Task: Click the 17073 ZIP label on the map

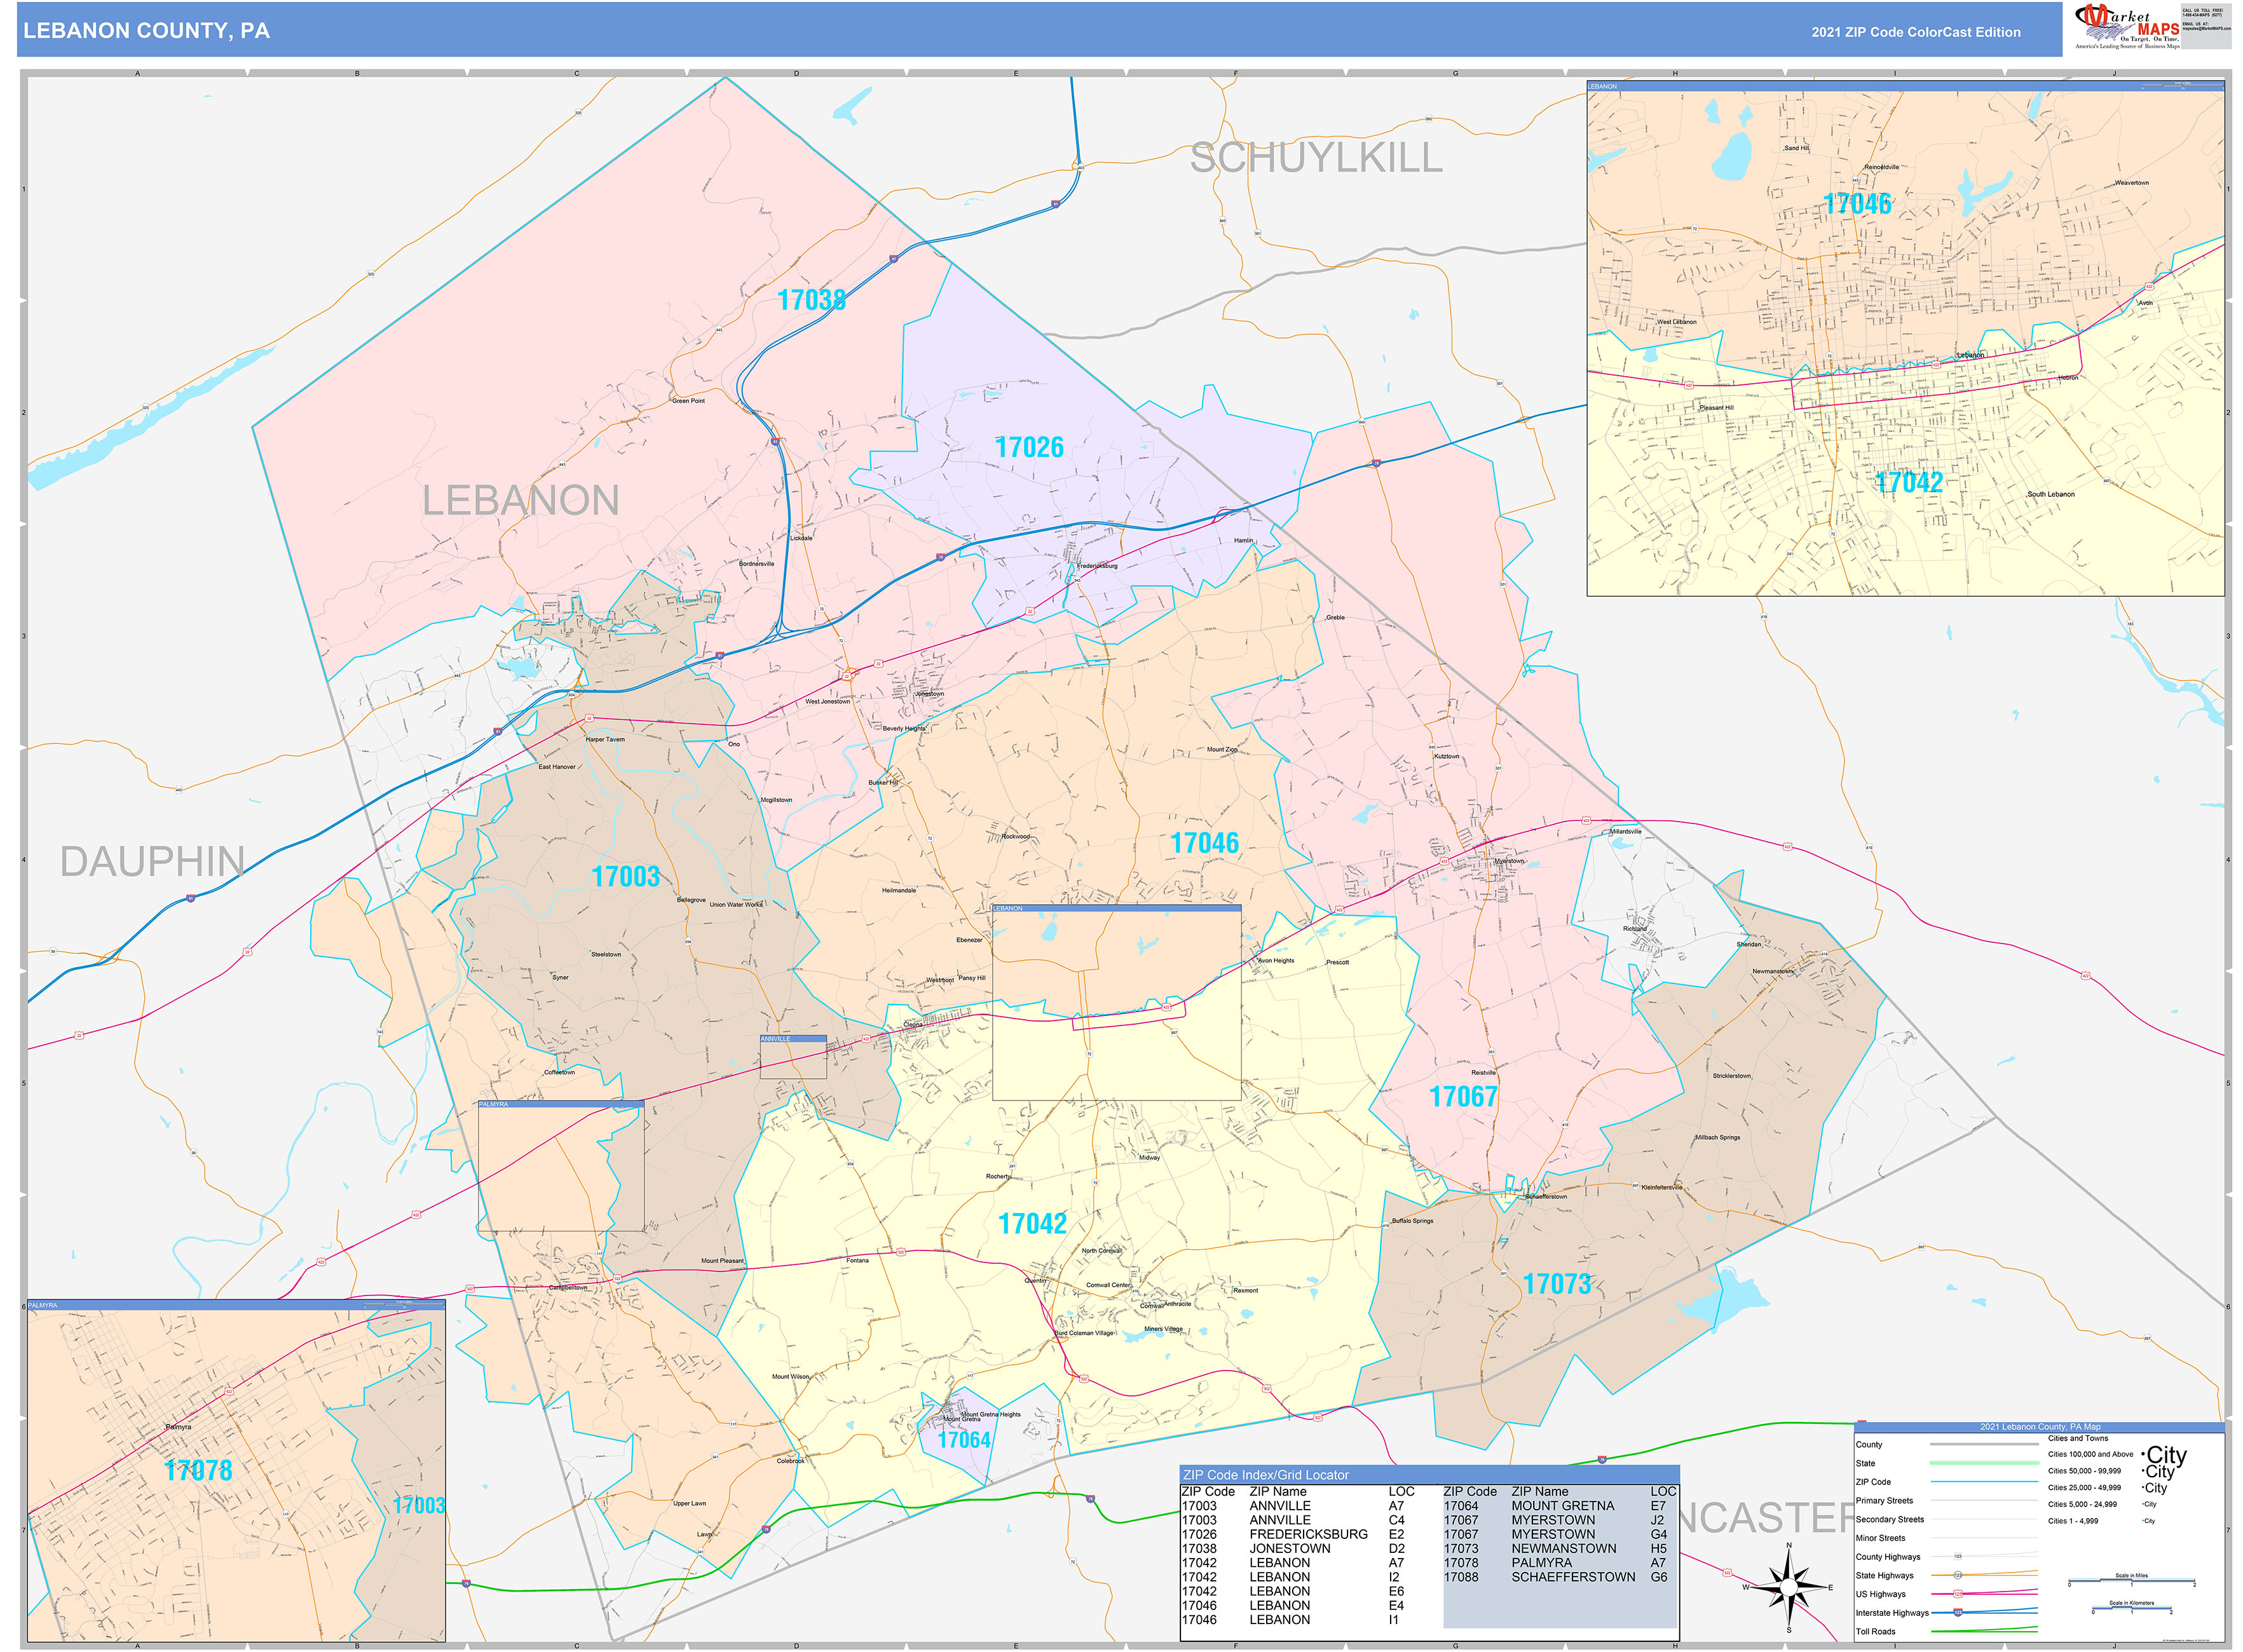Action: point(1557,1284)
